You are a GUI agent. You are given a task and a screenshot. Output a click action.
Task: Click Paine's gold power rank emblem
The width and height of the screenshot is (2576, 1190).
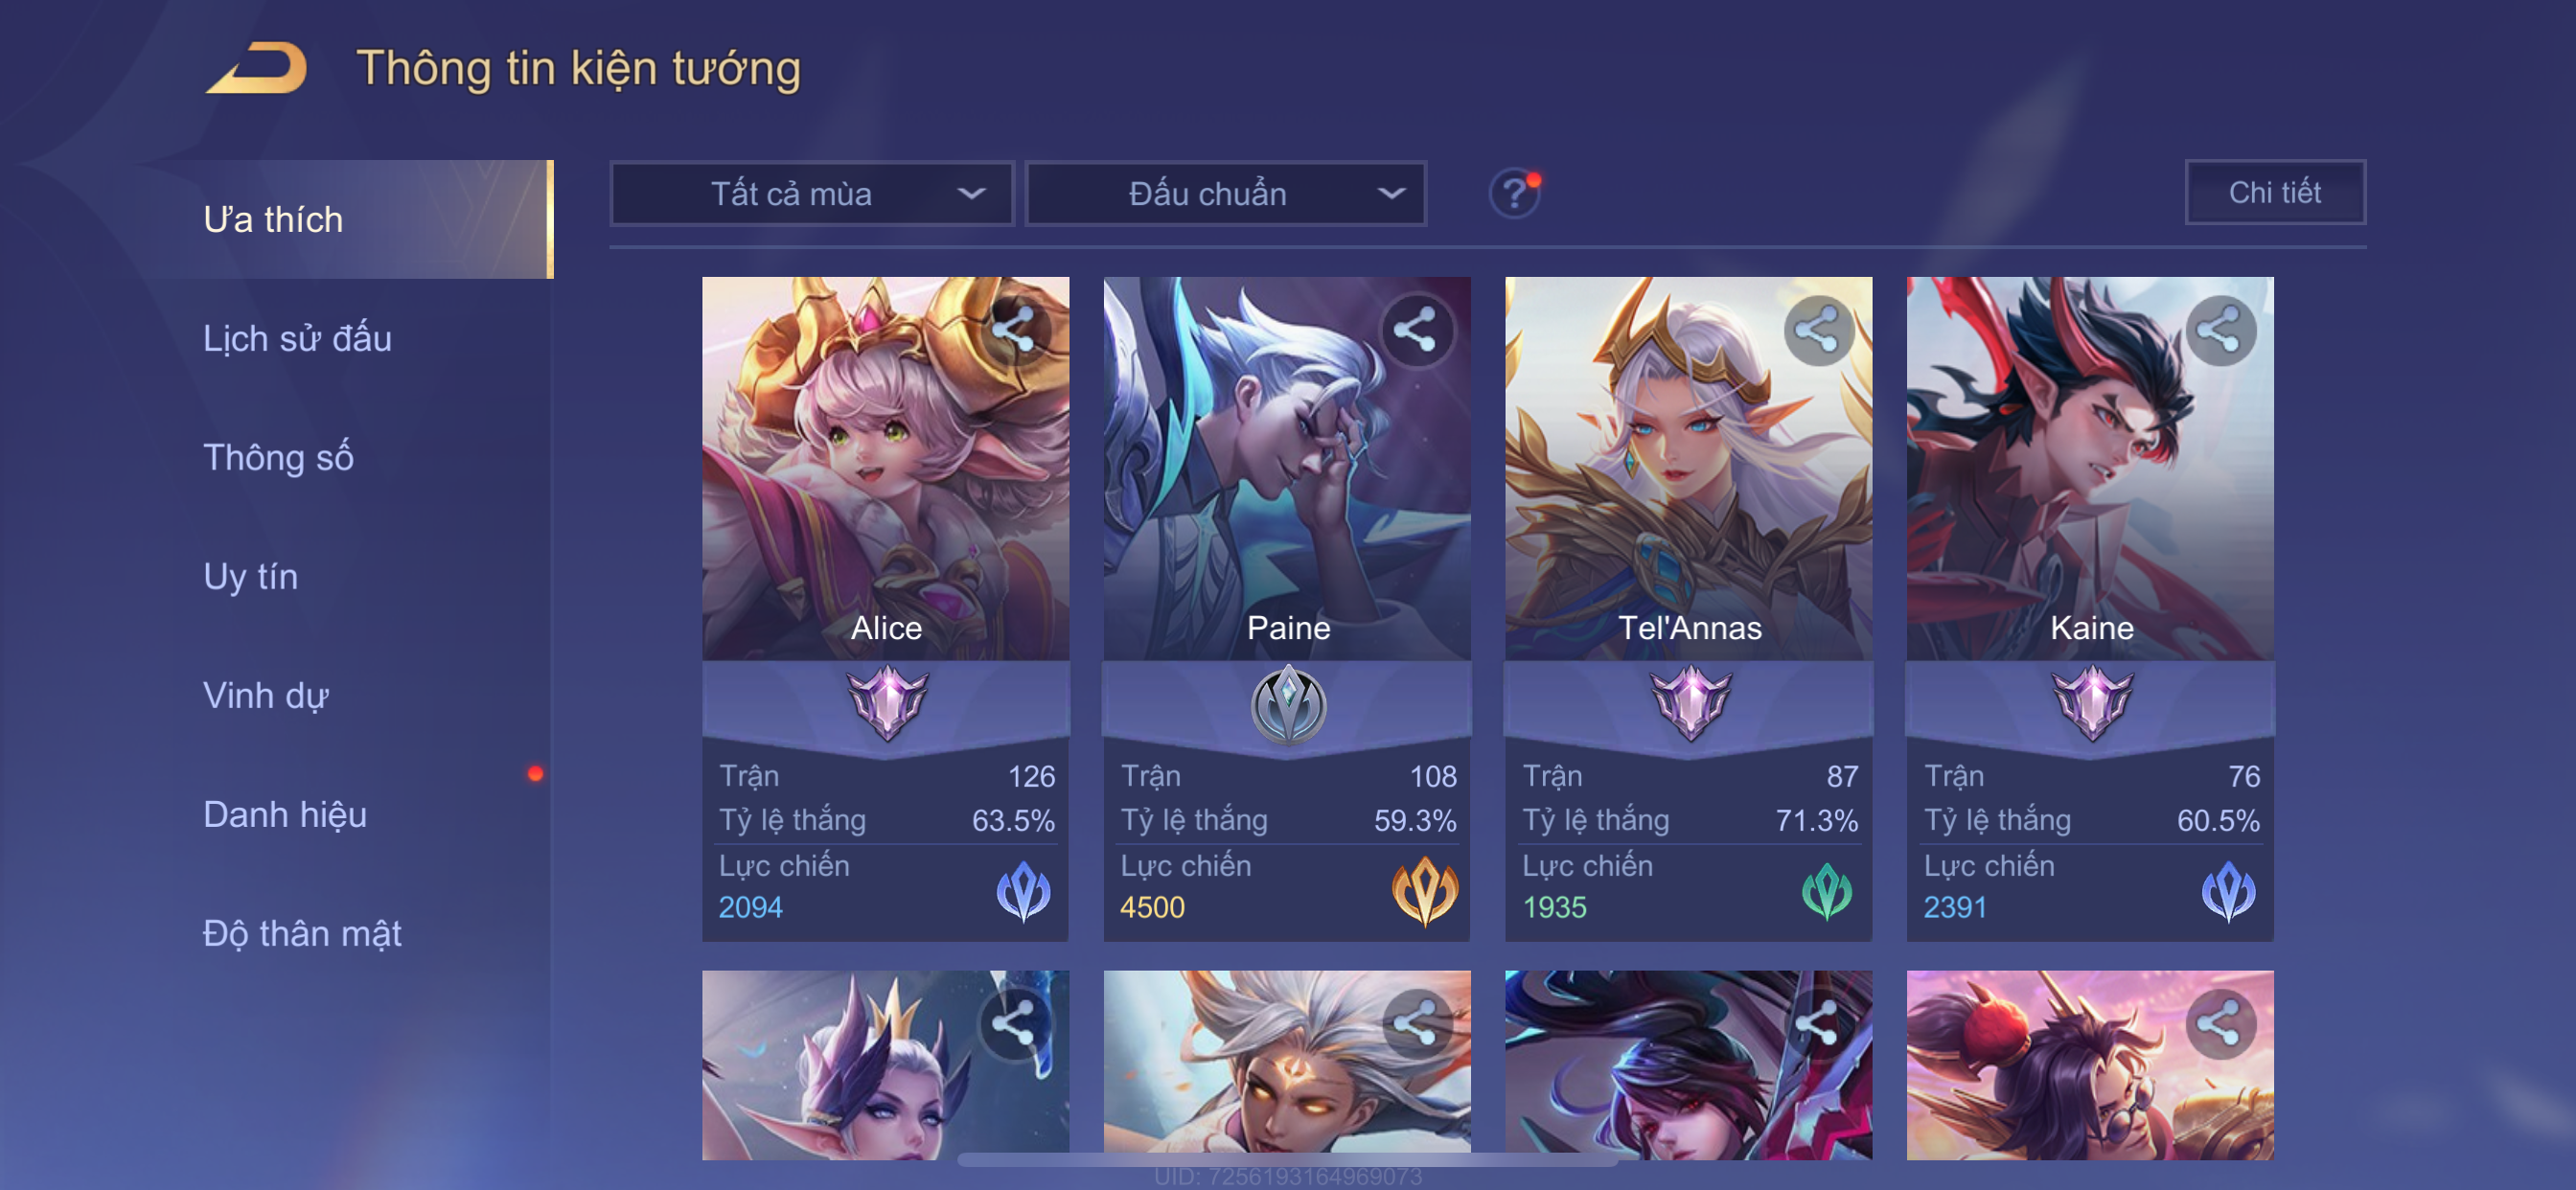click(x=1424, y=890)
